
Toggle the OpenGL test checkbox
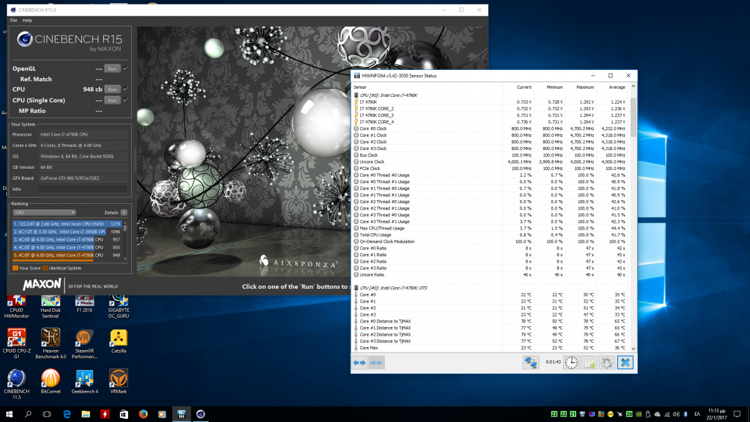(x=126, y=68)
